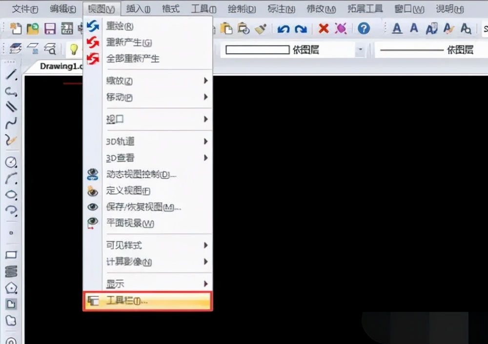This screenshot has height=344, width=488.
Task: Select the Point tool in the sidebar
Action: coord(11,233)
